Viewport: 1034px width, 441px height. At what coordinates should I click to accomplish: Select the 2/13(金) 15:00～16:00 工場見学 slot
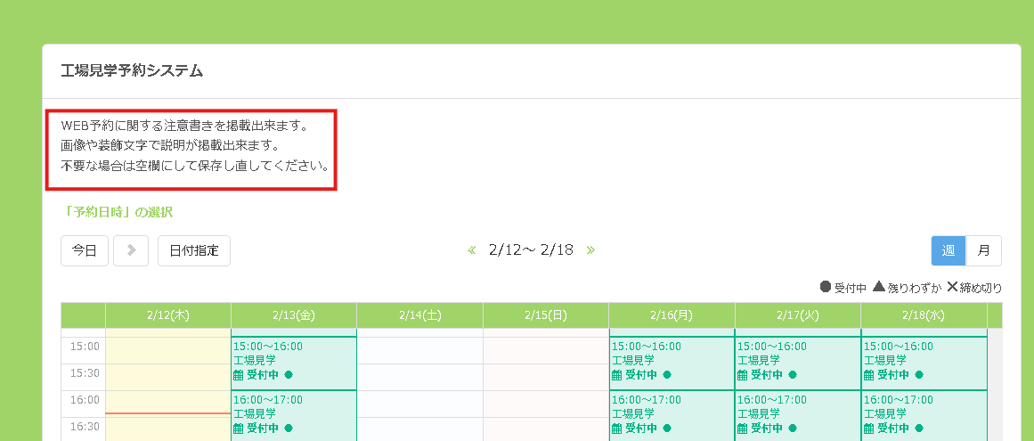293,361
